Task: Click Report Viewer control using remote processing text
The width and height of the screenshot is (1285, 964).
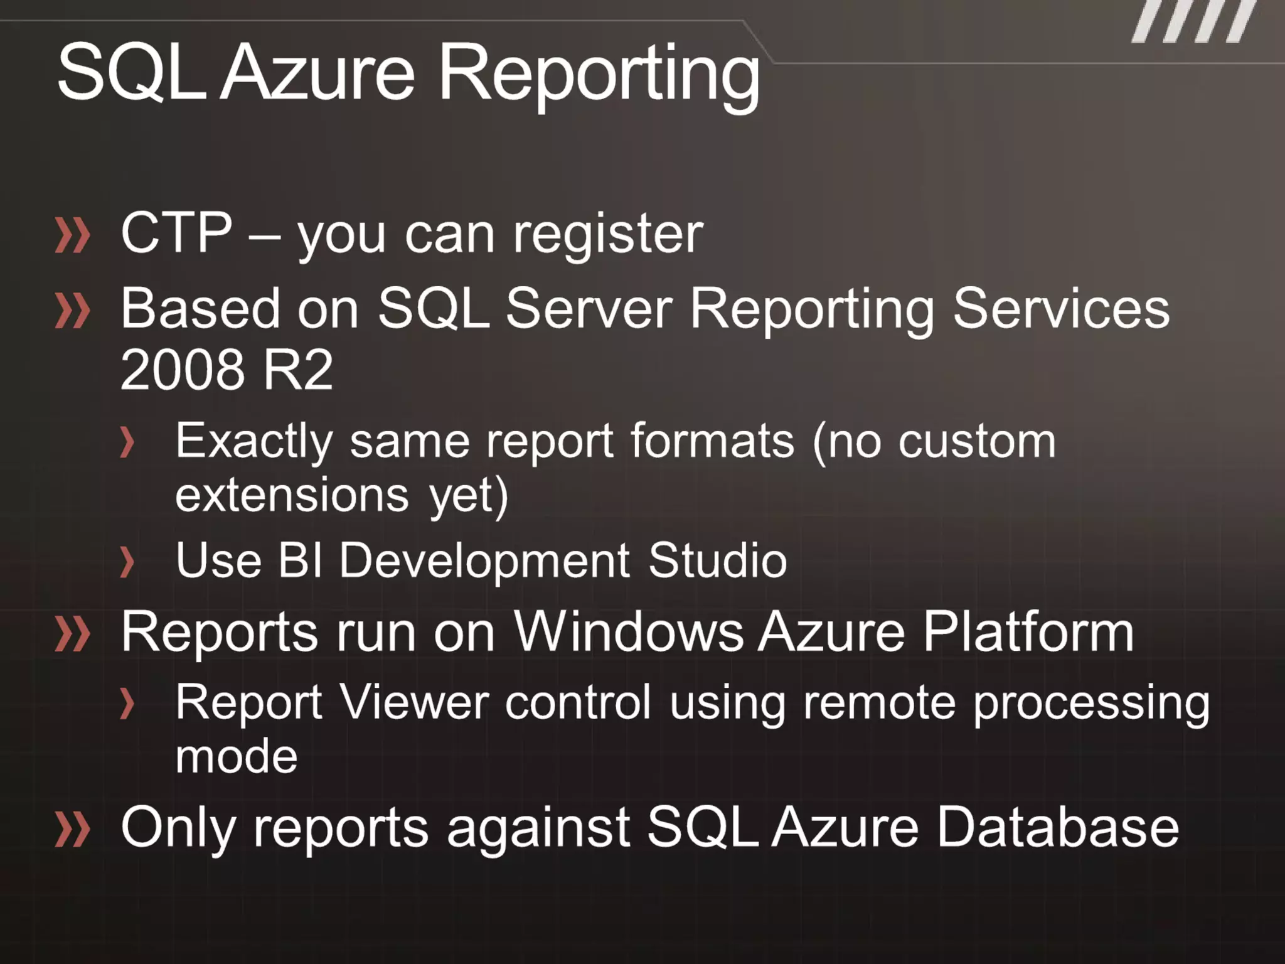Action: coord(692,703)
